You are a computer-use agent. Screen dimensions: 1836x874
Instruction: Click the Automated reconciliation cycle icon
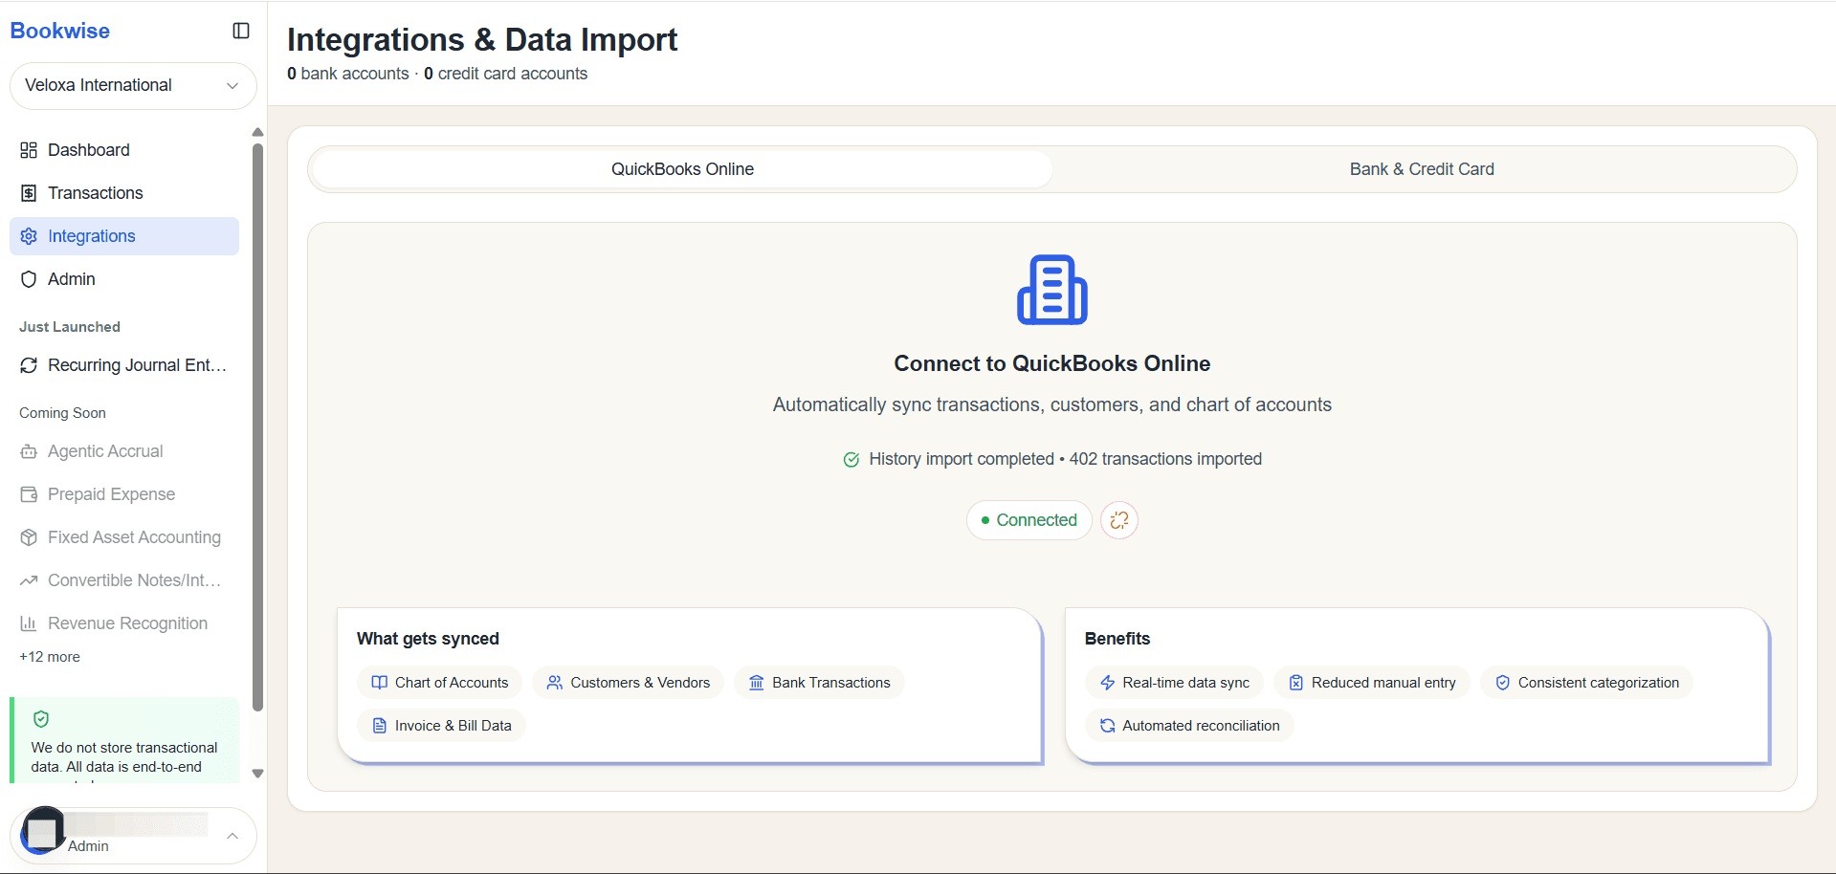(1108, 726)
